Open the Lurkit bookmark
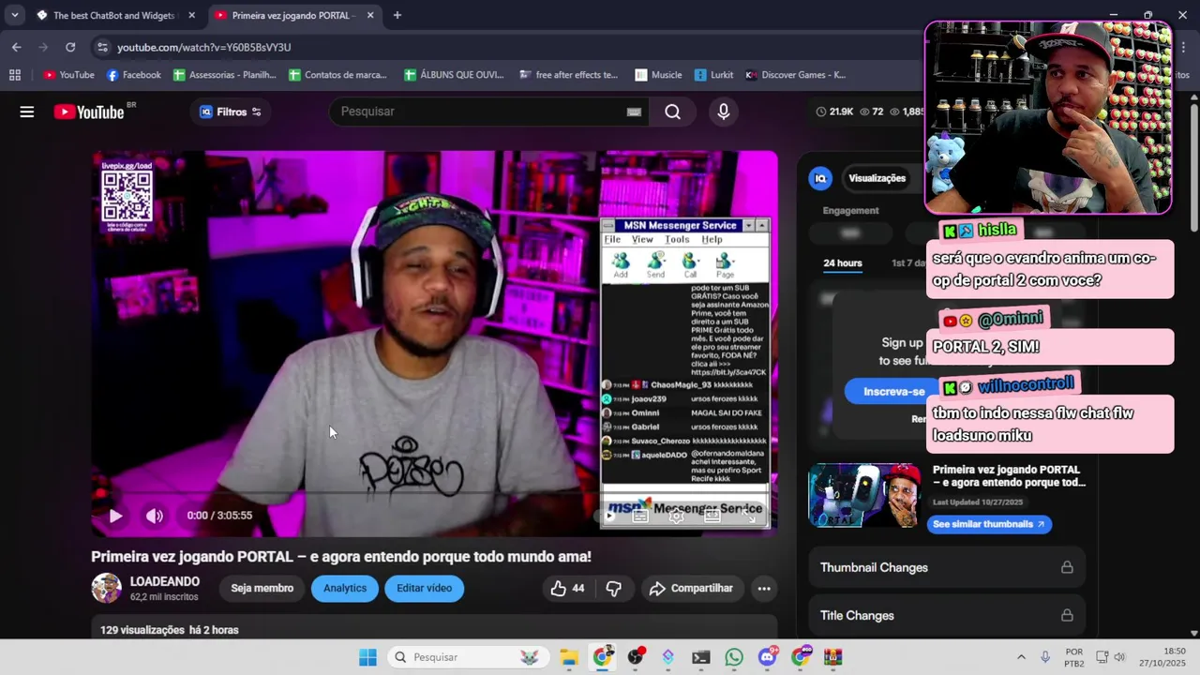This screenshot has height=675, width=1200. pos(714,75)
